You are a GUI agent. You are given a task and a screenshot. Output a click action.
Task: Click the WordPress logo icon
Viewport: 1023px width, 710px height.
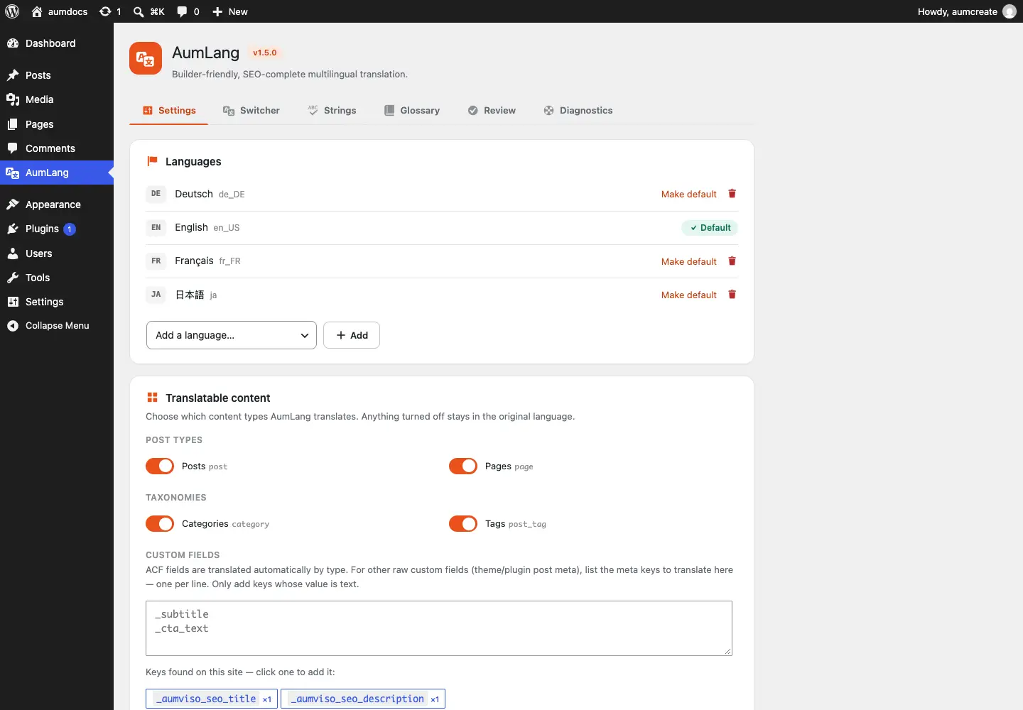pyautogui.click(x=12, y=11)
